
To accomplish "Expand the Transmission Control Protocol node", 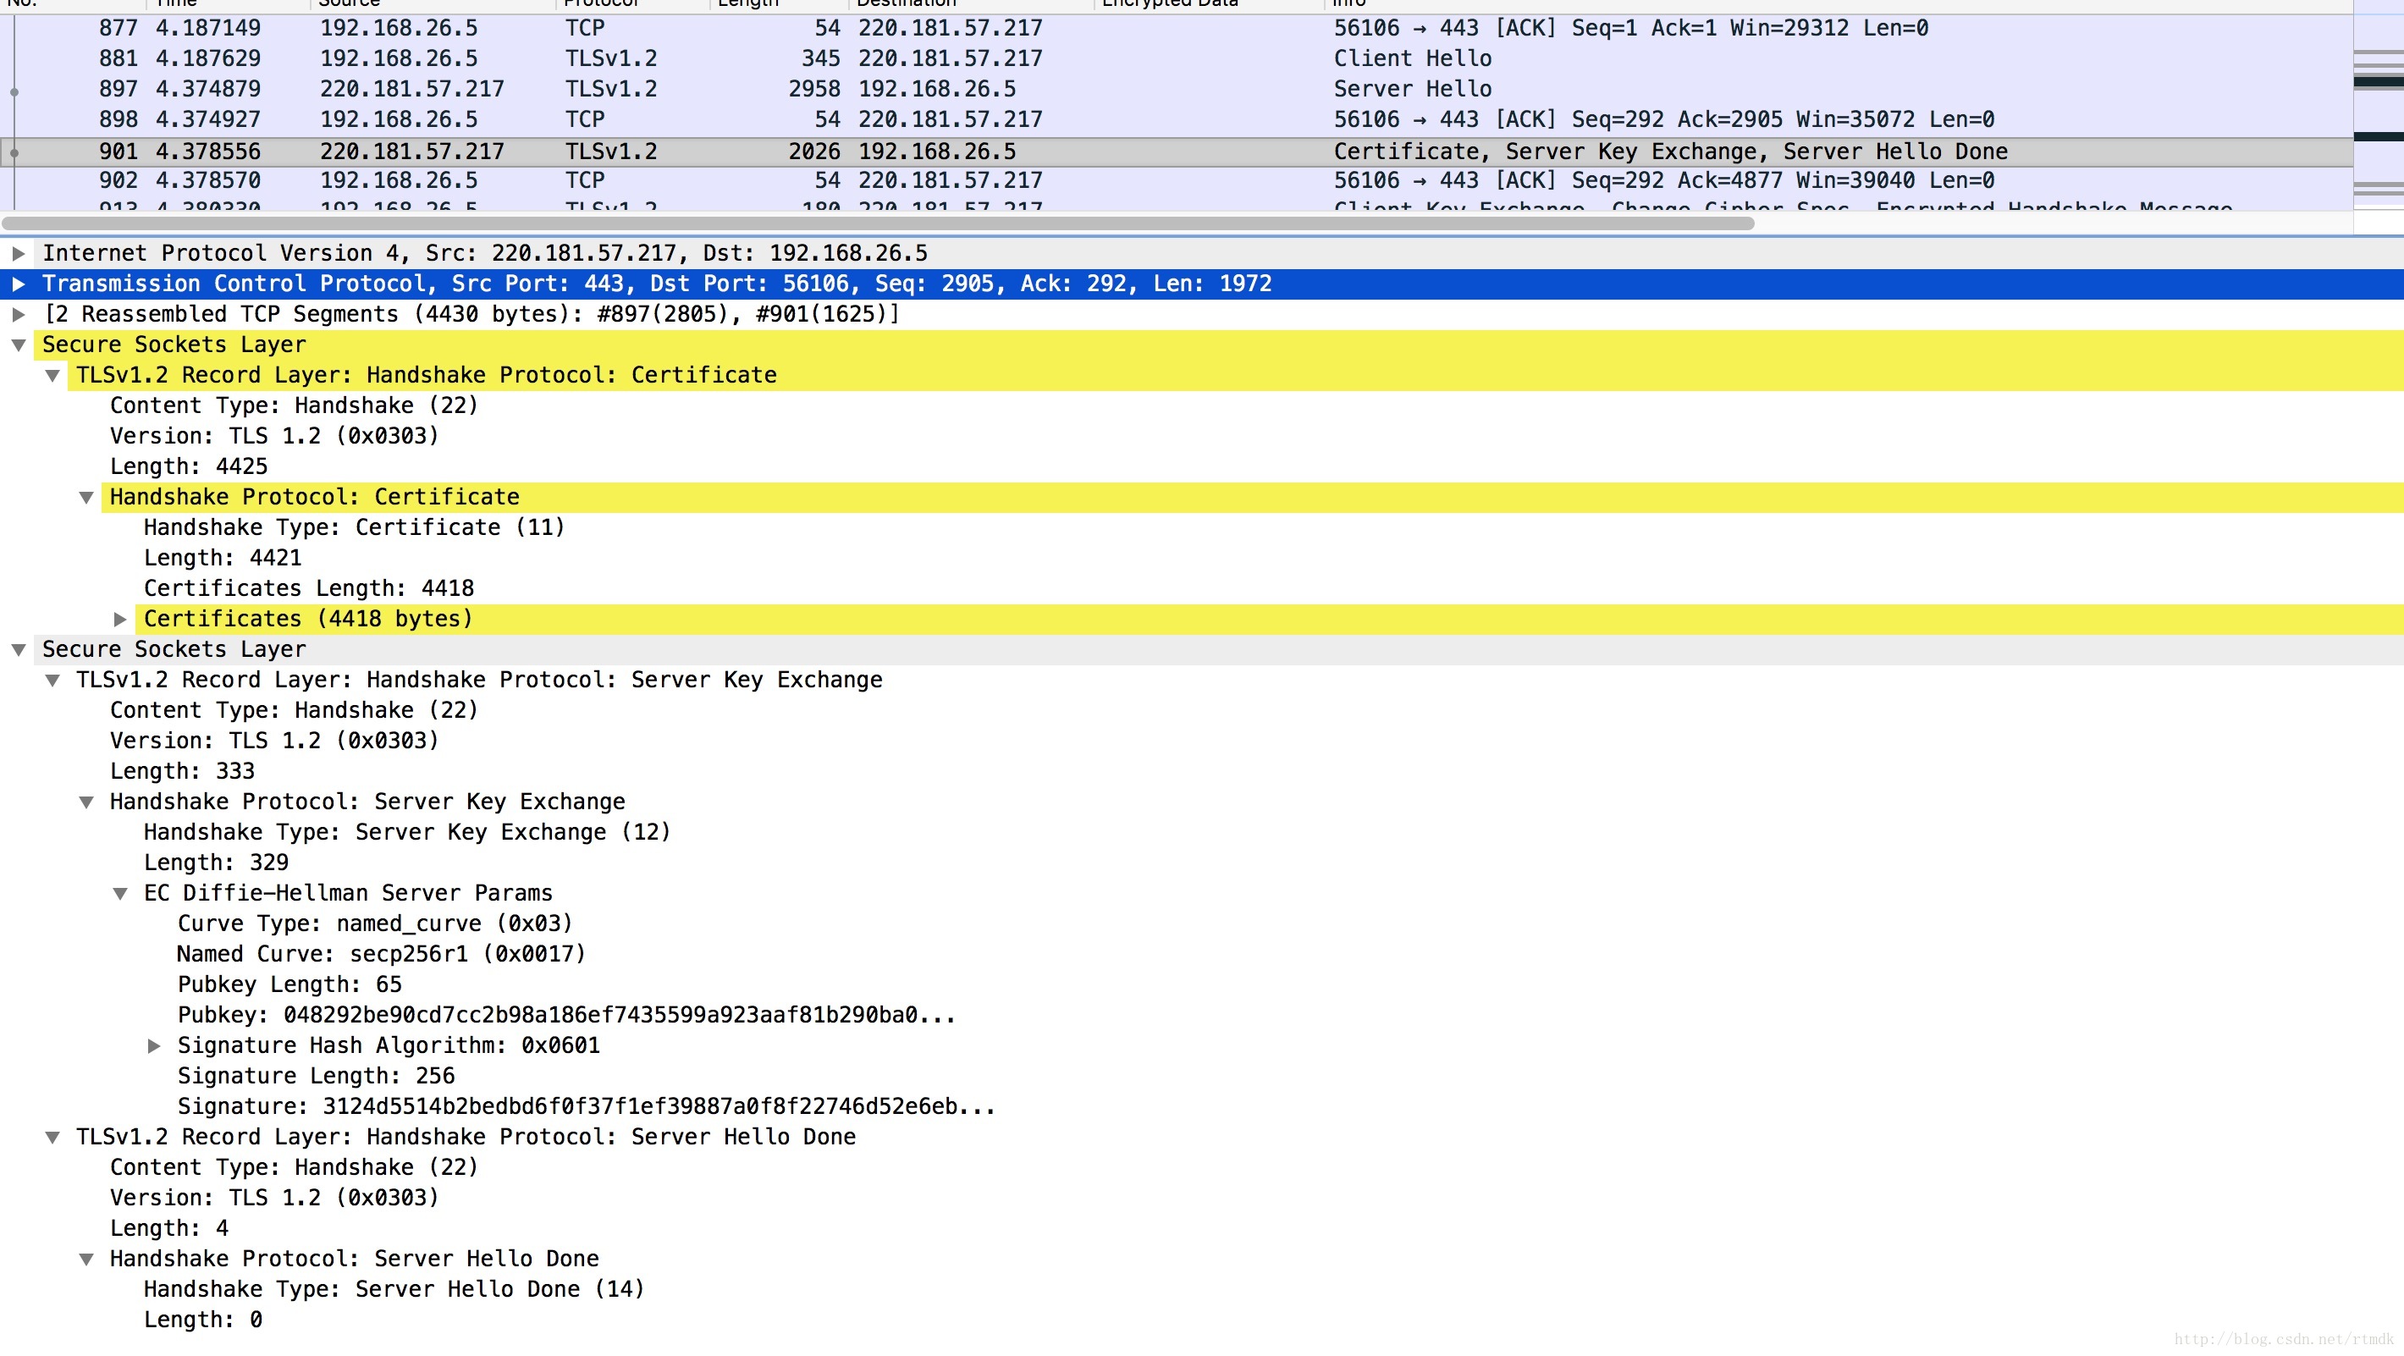I will [18, 284].
